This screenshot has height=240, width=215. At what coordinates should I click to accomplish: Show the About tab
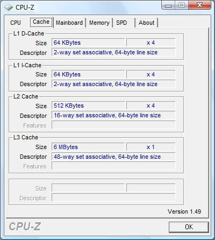pos(147,23)
